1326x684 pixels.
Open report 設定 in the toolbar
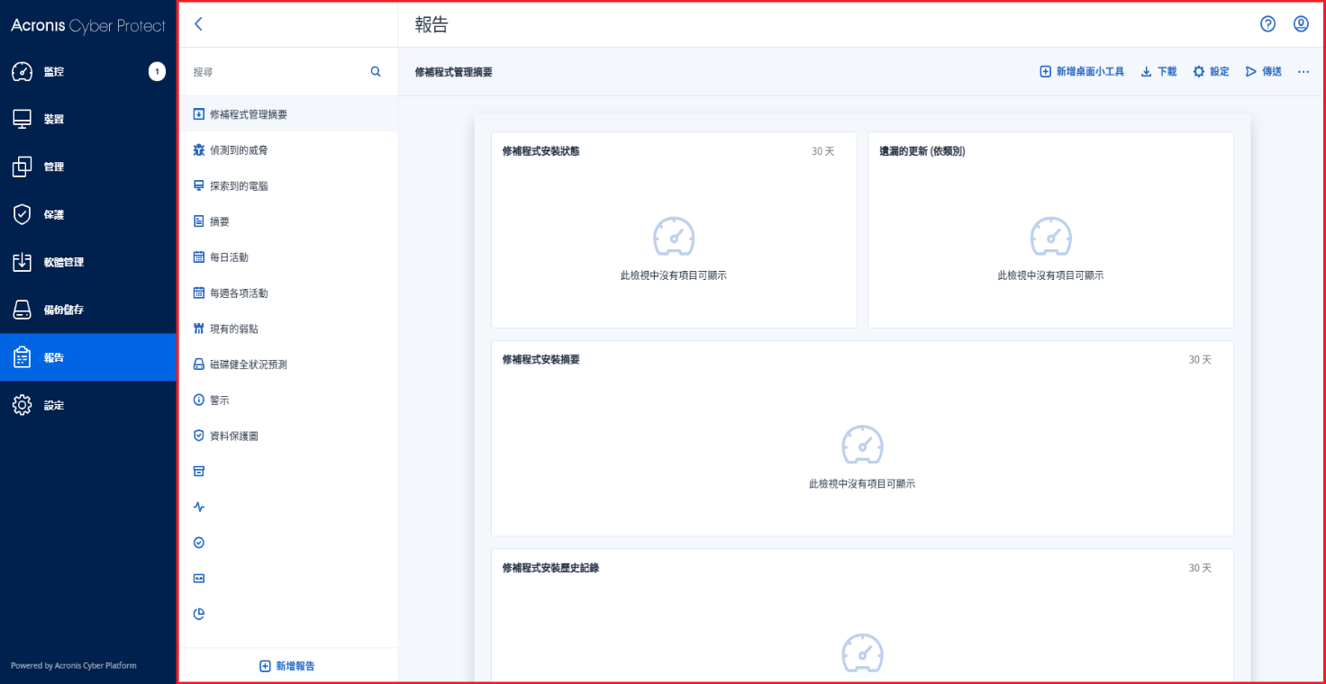pos(1211,72)
